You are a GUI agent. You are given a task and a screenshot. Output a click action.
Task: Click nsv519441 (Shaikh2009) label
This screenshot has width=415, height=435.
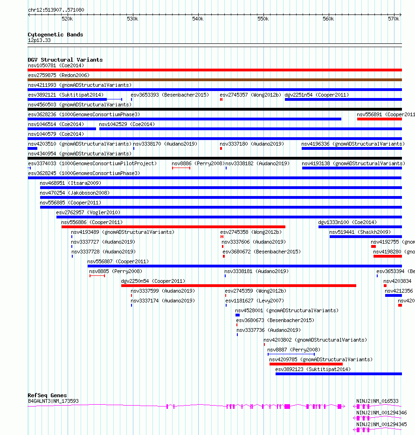360,232
